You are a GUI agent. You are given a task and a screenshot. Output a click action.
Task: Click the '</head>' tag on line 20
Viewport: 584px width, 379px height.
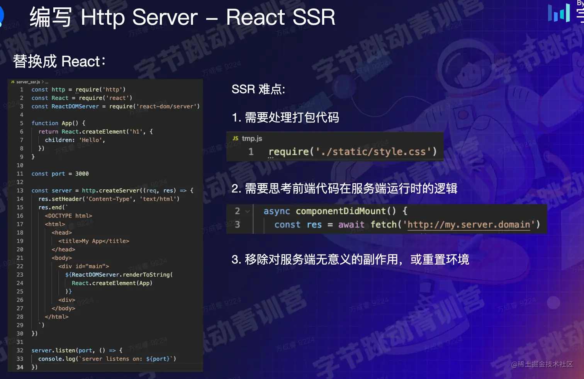coord(63,250)
